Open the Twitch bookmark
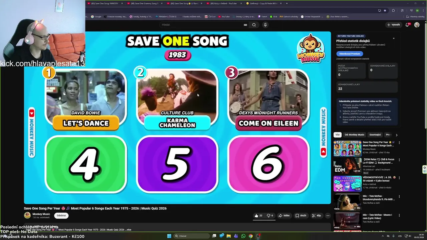This screenshot has width=427, height=240. (262, 17)
